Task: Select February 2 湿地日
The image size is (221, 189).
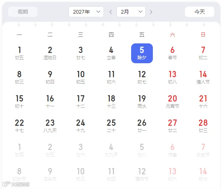Action: point(50,53)
